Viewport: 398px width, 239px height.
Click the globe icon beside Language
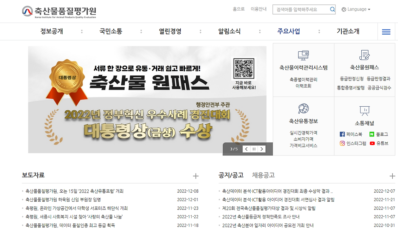click(344, 9)
